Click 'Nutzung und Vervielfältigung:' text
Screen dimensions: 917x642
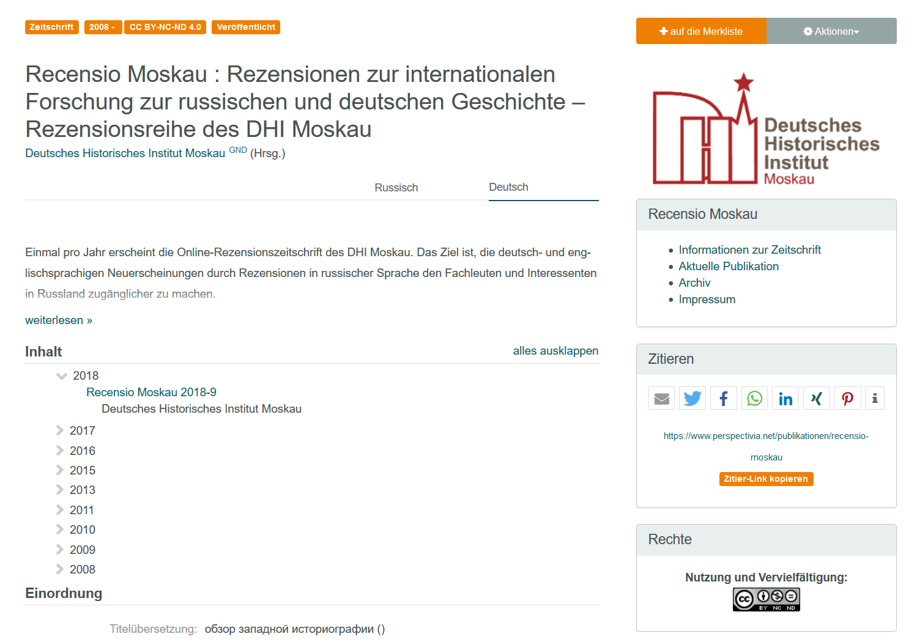click(766, 577)
